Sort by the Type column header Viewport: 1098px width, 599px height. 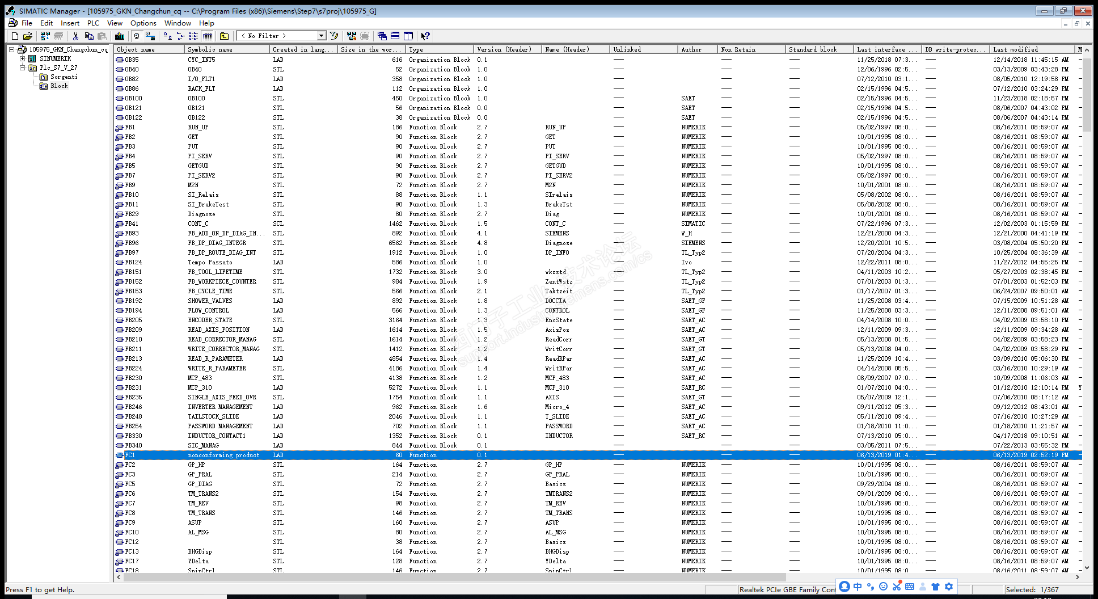tap(440, 49)
